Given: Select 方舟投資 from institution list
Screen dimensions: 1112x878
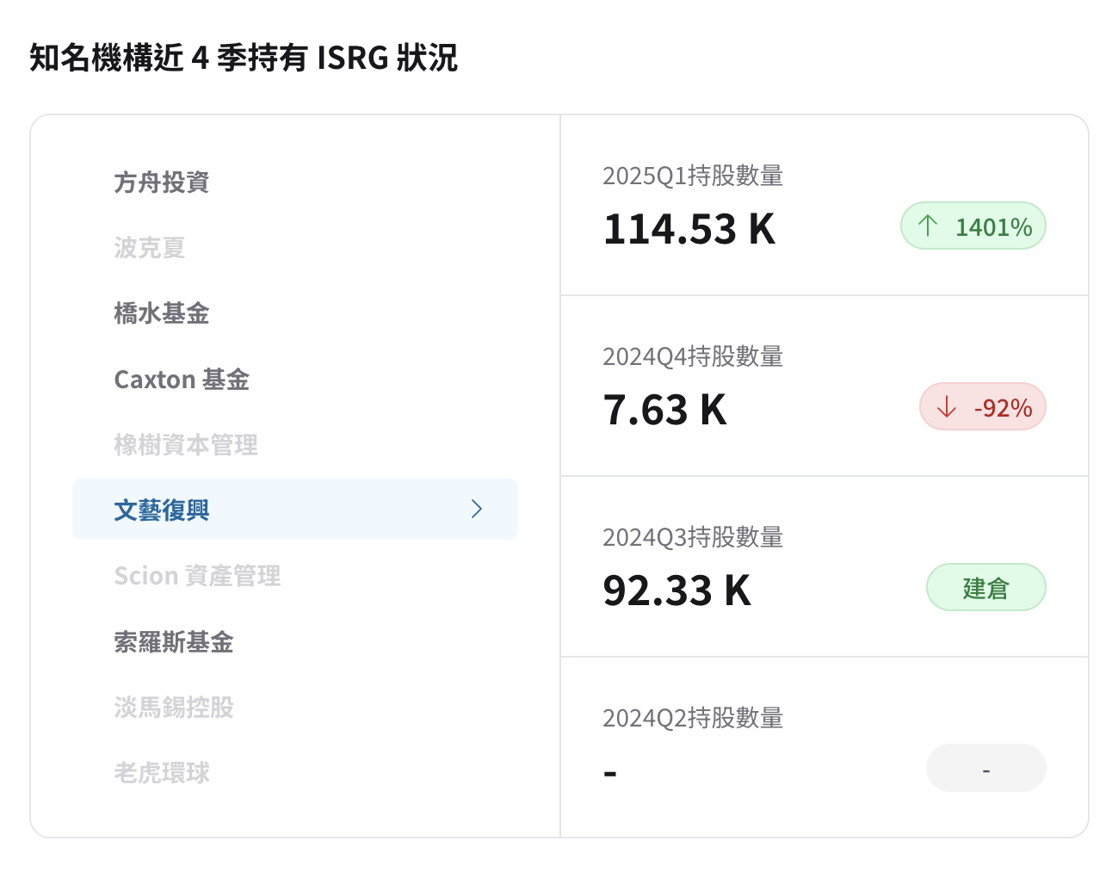Looking at the screenshot, I should tap(162, 182).
